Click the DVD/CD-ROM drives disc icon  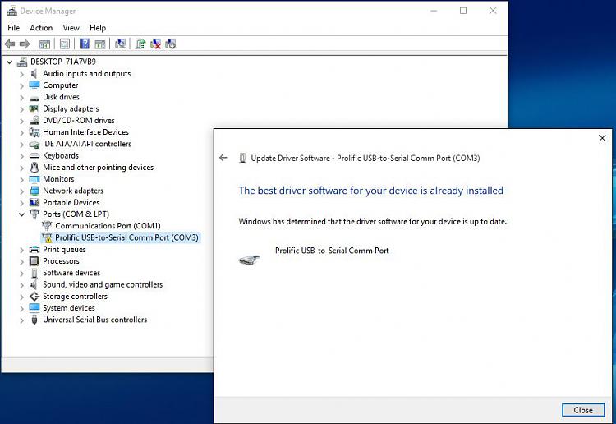(34, 120)
